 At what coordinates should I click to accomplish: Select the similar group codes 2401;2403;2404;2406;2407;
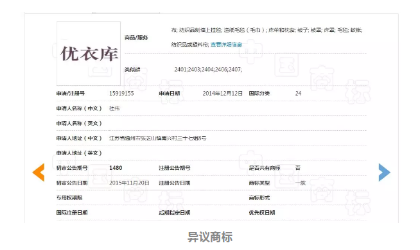pyautogui.click(x=208, y=69)
